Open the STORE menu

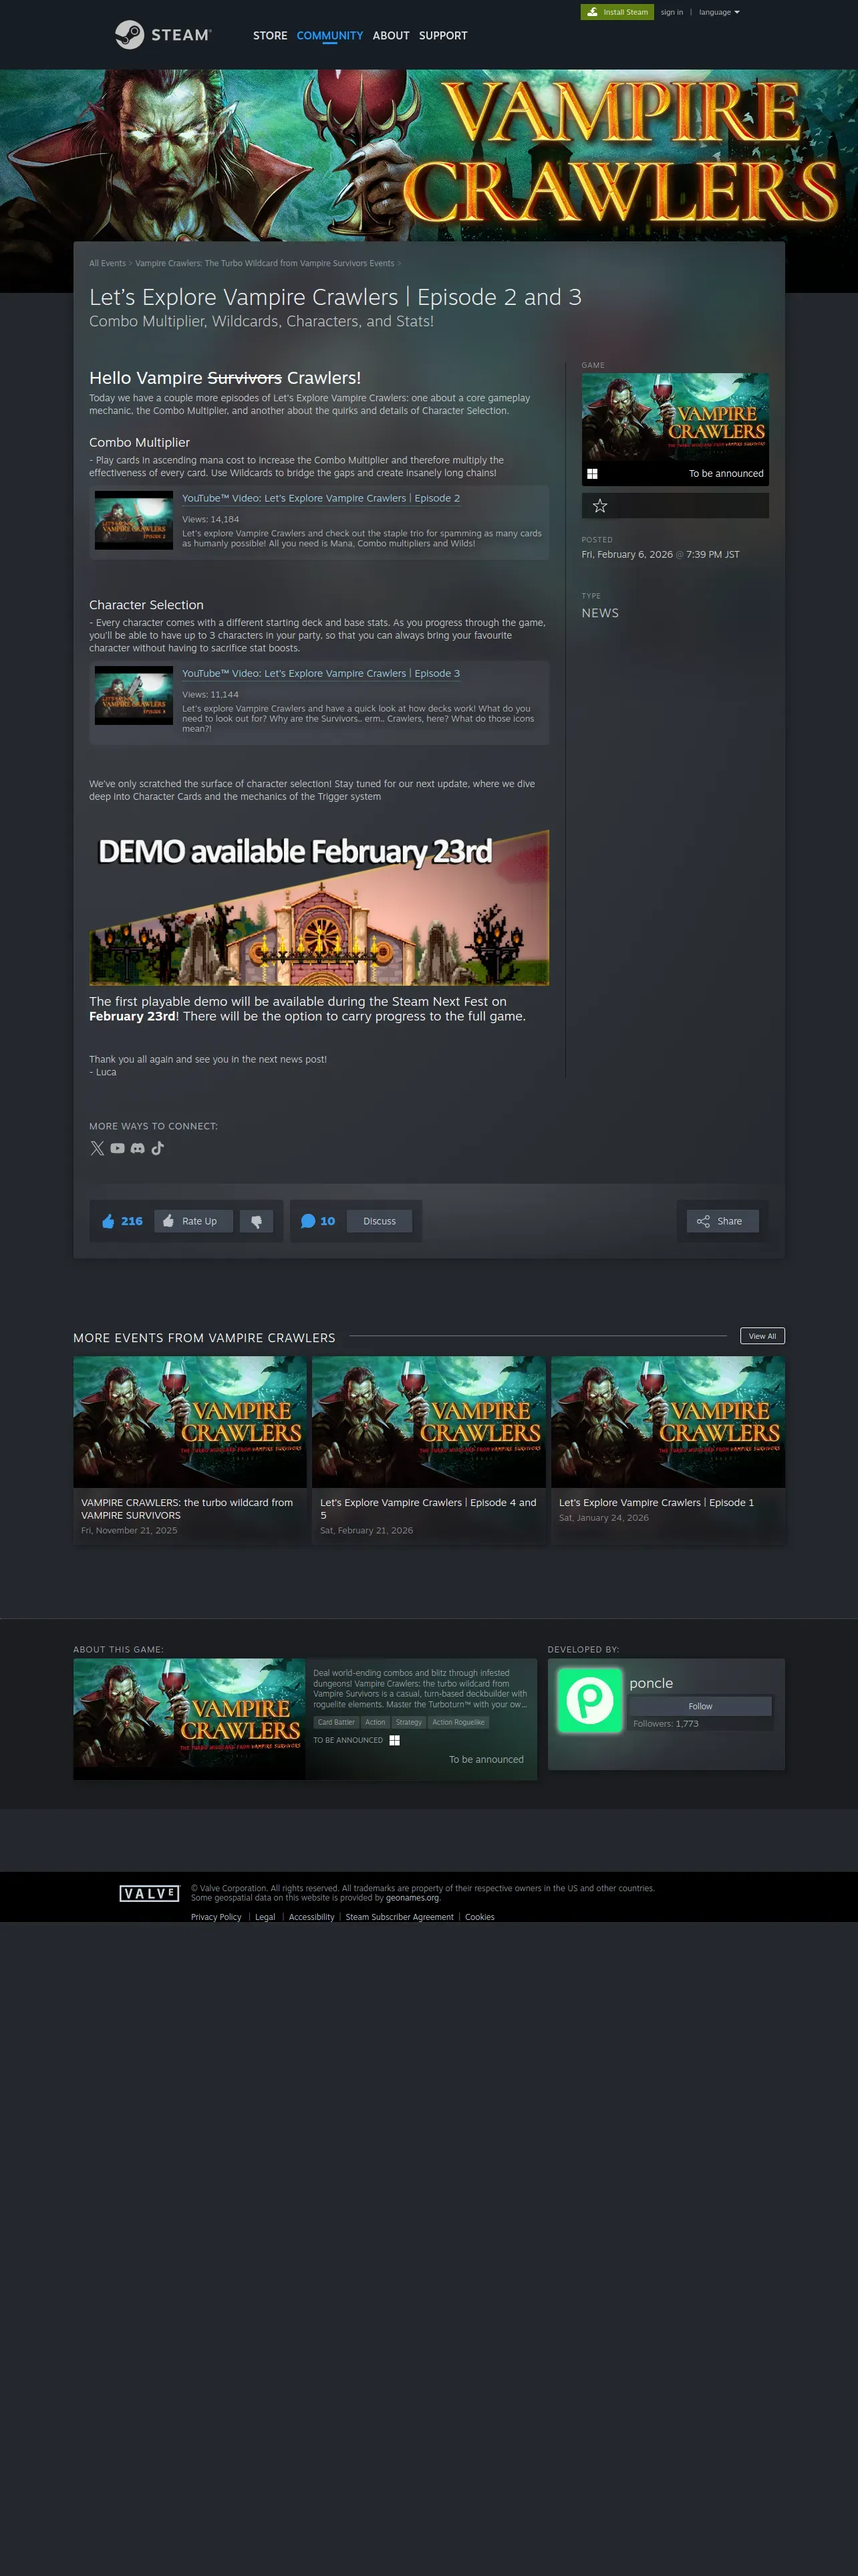[270, 35]
